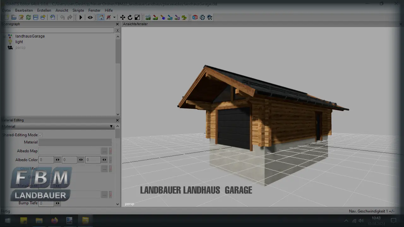Expand the landhausGarage tree node
This screenshot has width=404, height=227.
click(x=4, y=36)
